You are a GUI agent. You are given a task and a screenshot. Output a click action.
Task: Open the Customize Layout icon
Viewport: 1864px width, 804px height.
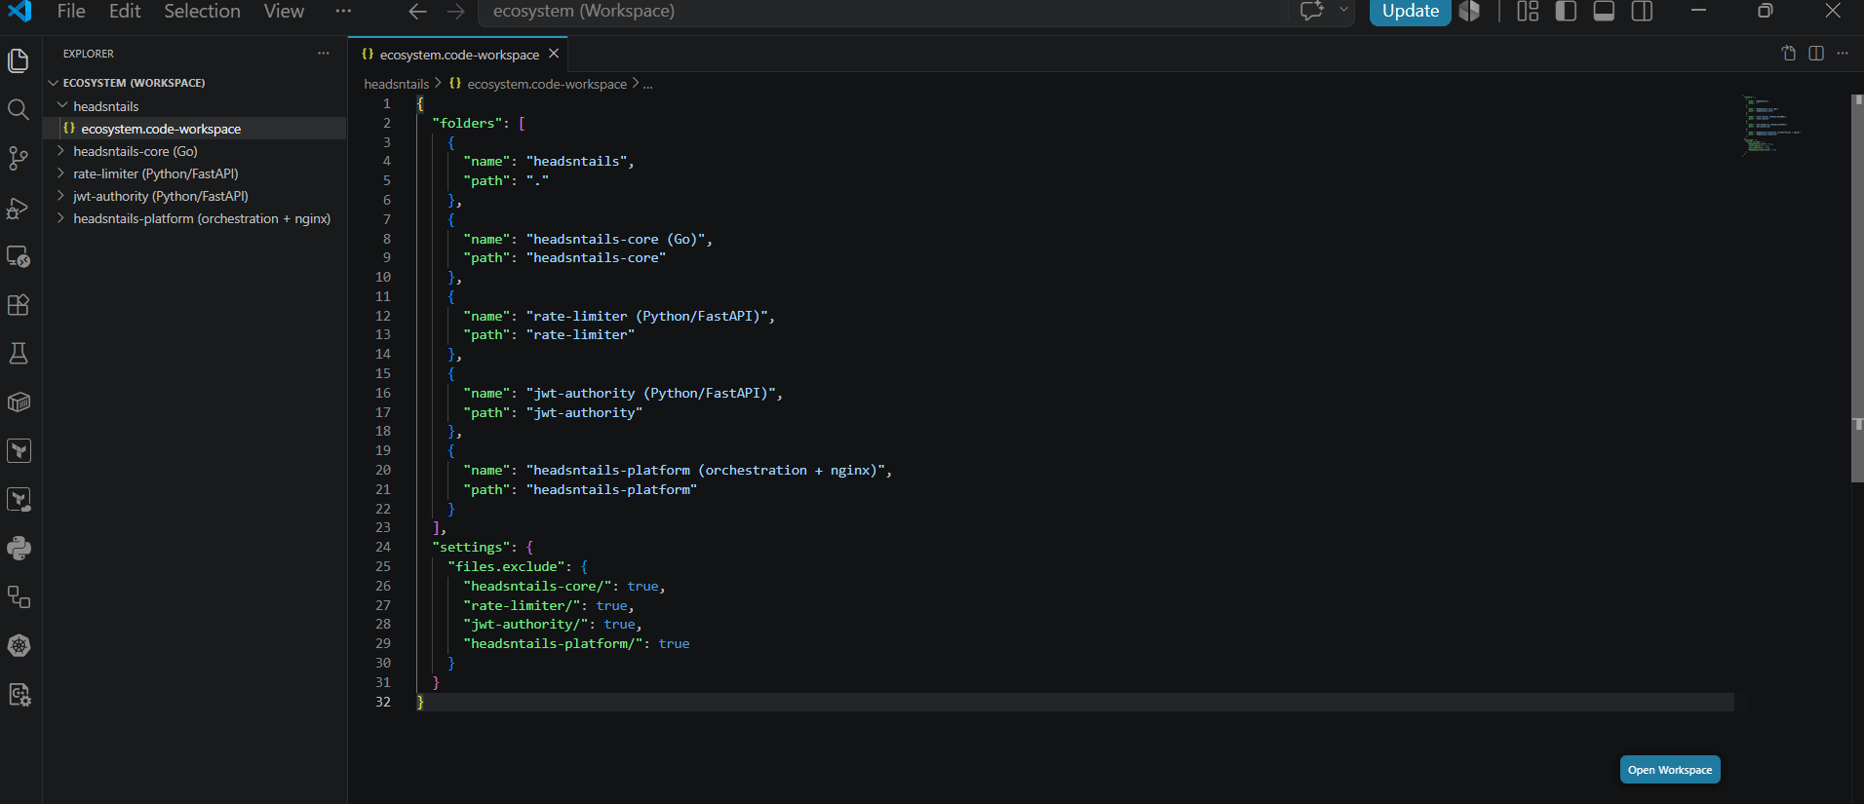coord(1528,12)
